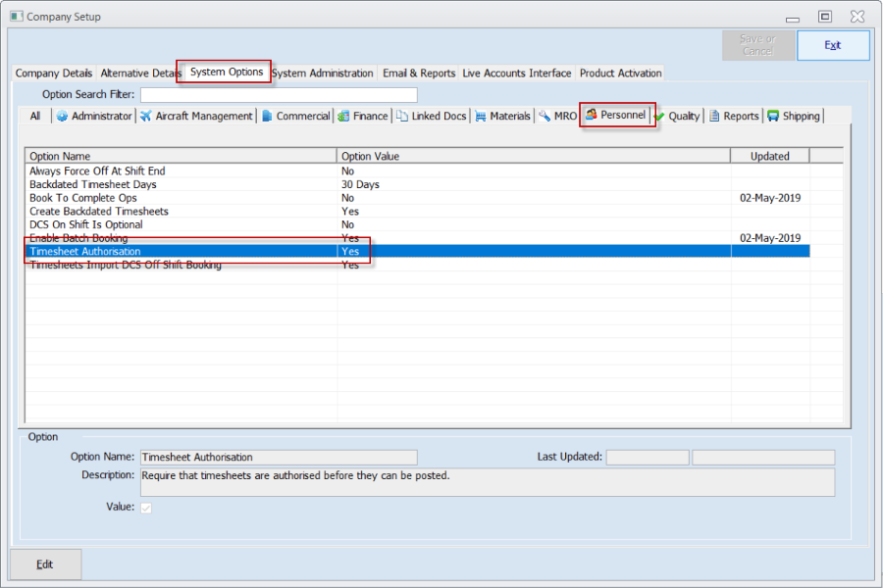Sort by the Option Value column header
The height and width of the screenshot is (588, 883).
(534, 156)
